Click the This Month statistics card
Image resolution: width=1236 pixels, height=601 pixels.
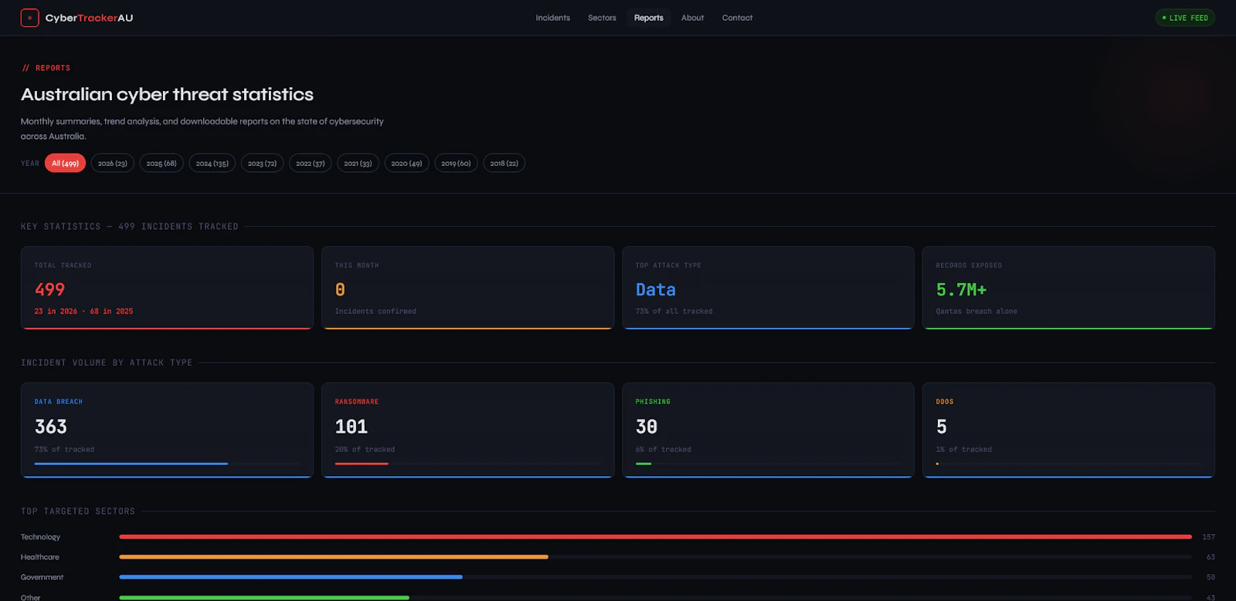467,288
